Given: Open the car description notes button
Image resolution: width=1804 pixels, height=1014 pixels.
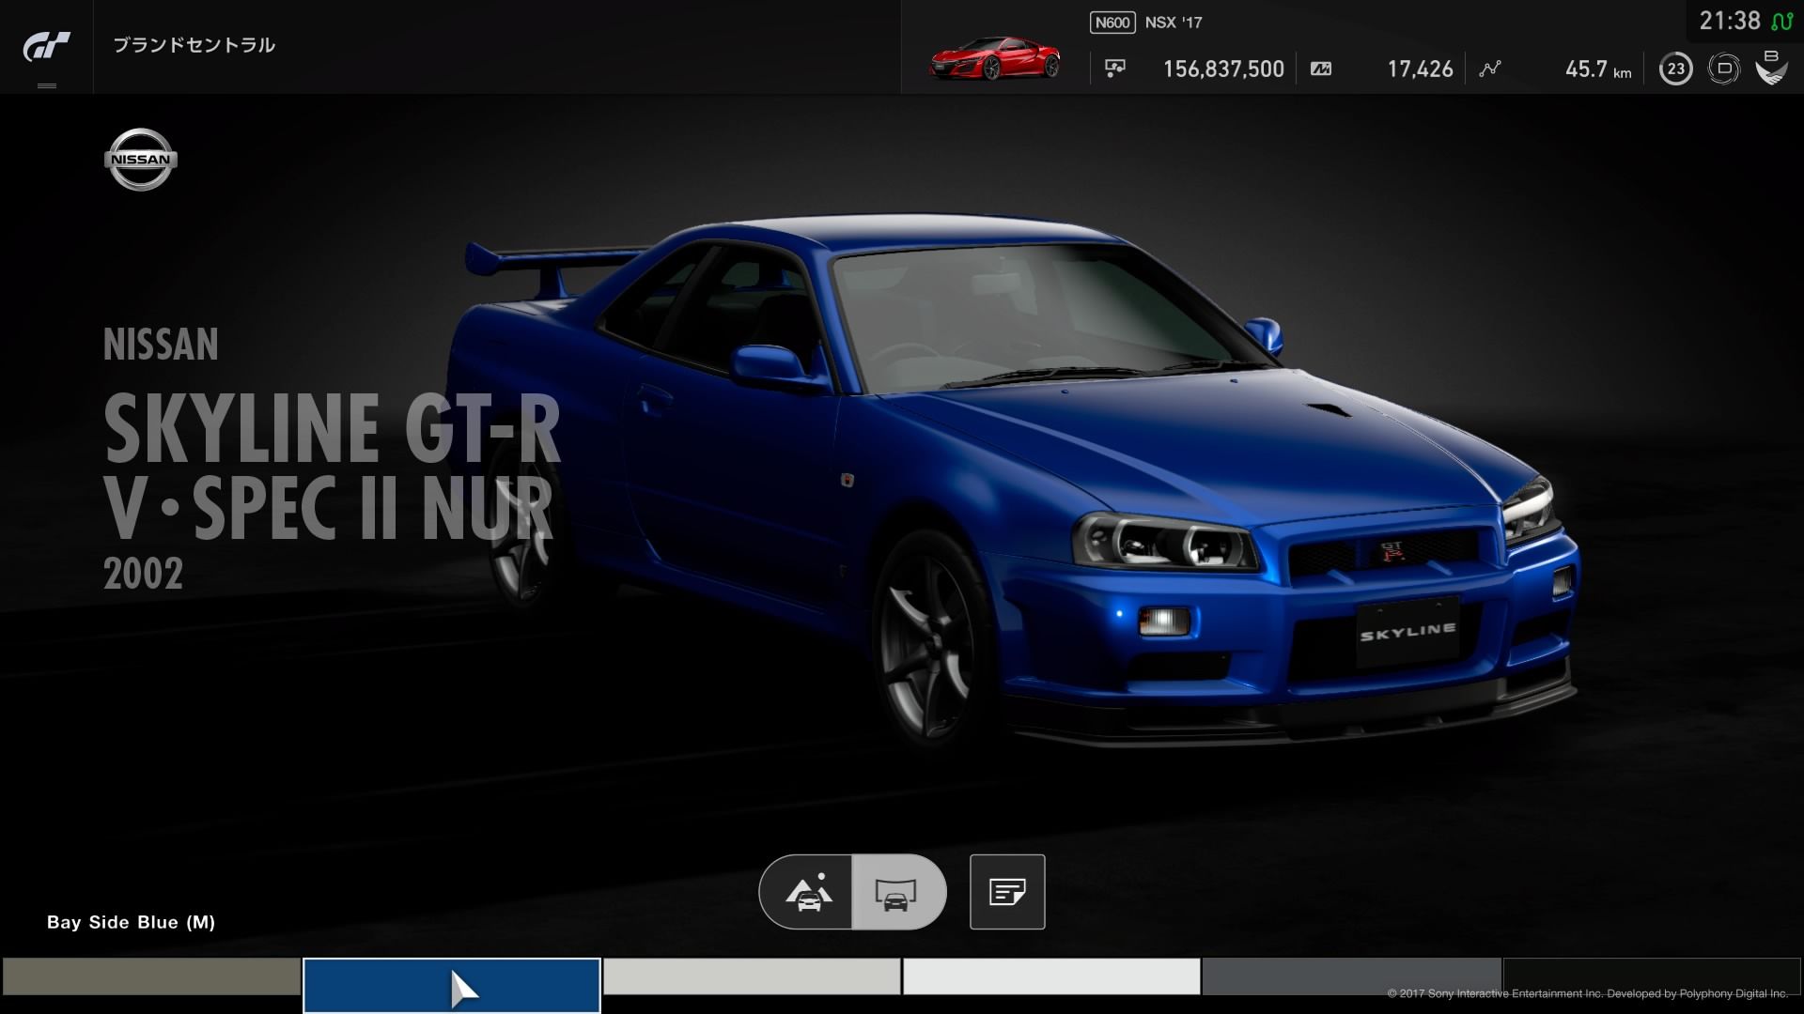Looking at the screenshot, I should pyautogui.click(x=1007, y=892).
